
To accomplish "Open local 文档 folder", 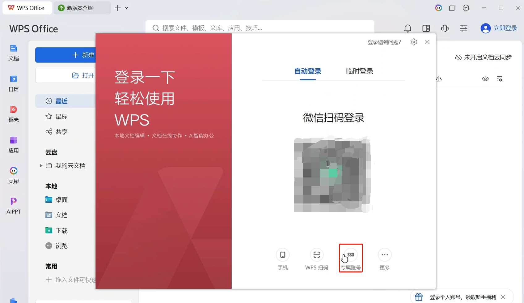I will [57, 215].
